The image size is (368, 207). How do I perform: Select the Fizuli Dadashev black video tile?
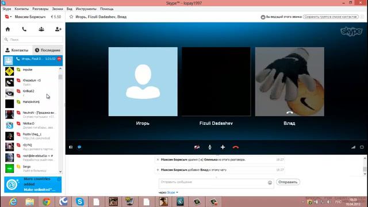click(216, 82)
